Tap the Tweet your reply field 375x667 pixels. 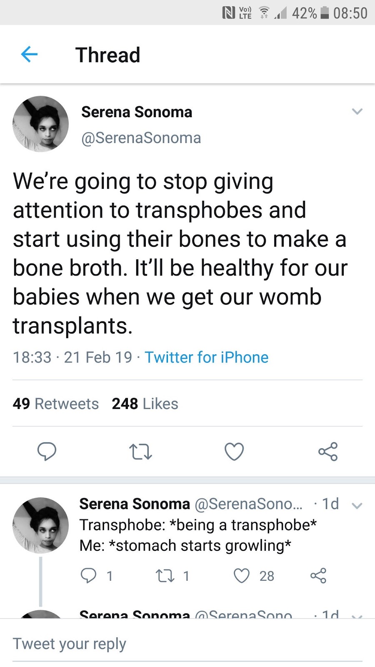[187, 644]
